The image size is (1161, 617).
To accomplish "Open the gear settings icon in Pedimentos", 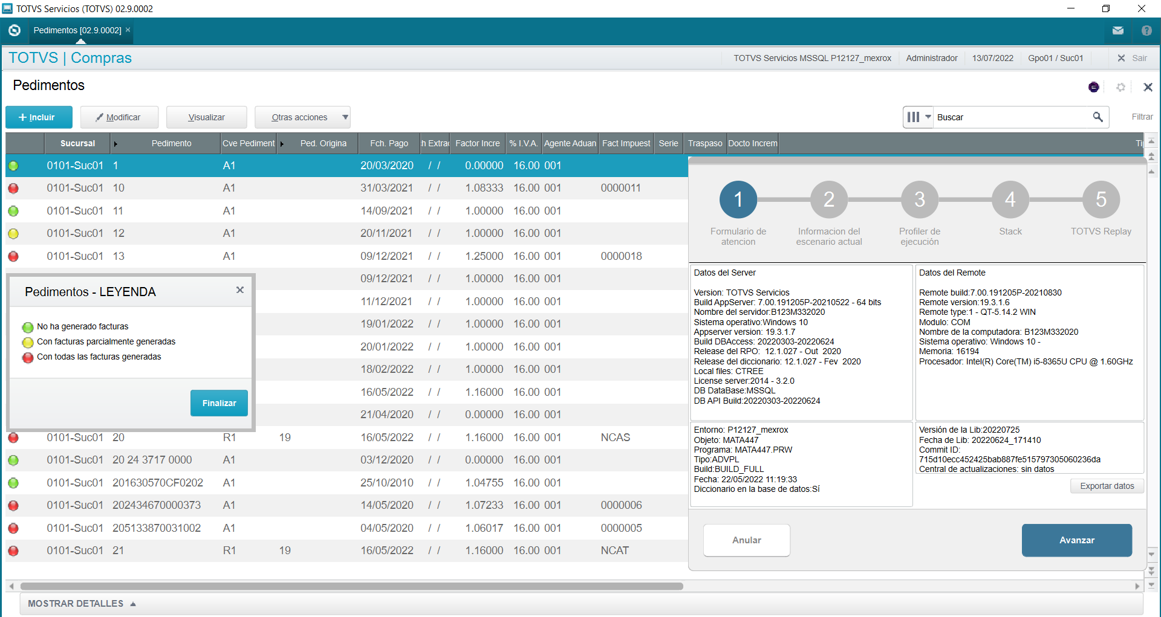I will 1120,87.
